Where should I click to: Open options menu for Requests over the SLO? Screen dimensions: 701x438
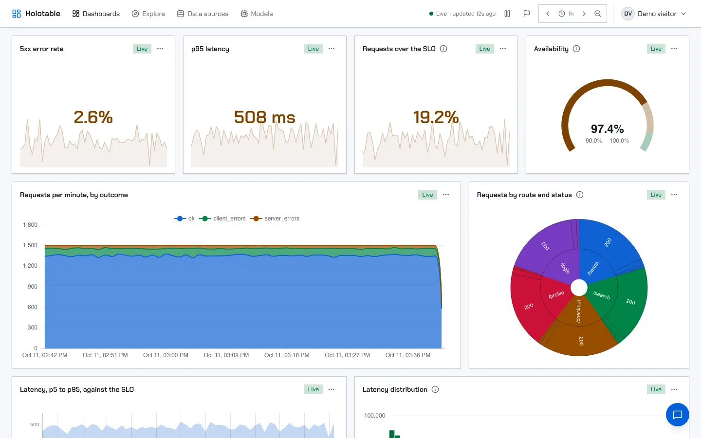pyautogui.click(x=503, y=49)
